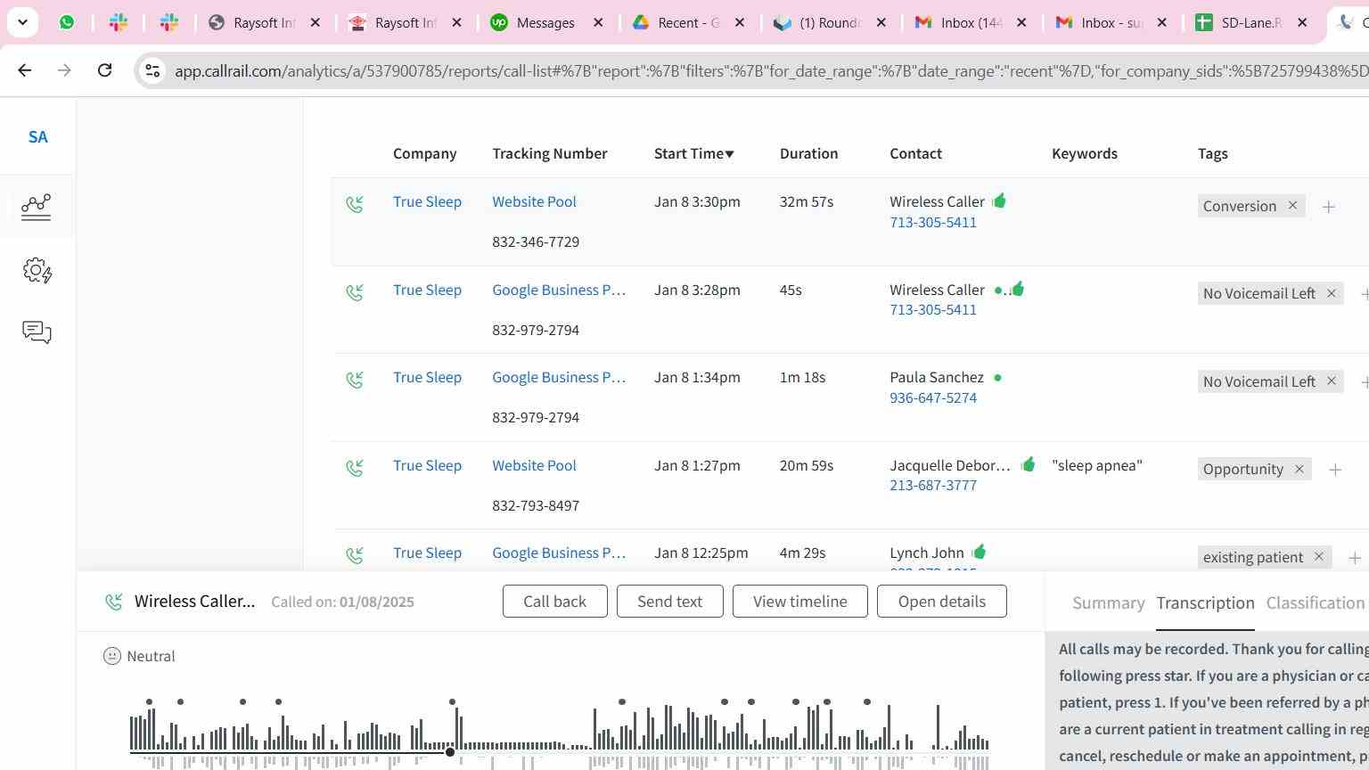This screenshot has height=770, width=1369.
Task: Click the View timeline button
Action: tap(799, 602)
